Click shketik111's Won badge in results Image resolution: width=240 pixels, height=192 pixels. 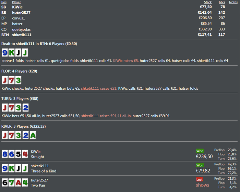200,165
